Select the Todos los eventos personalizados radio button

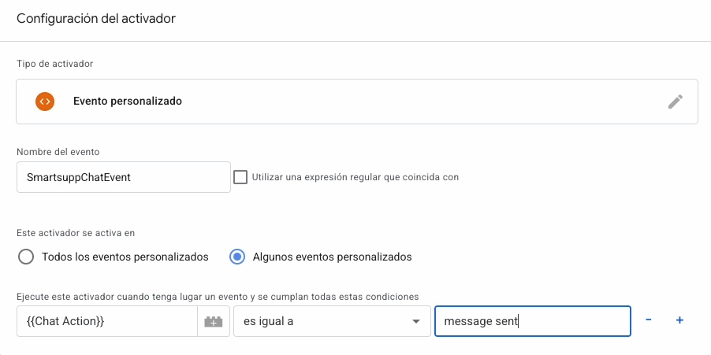coord(26,257)
